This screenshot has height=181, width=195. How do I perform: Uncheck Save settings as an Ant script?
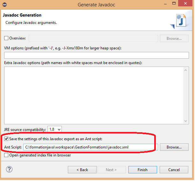coord(6,139)
